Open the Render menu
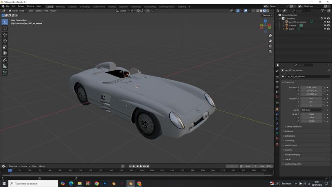This screenshot has height=187, width=332. pyautogui.click(x=21, y=6)
